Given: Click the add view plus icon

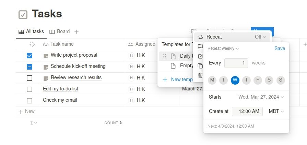Looking at the screenshot, I should click(76, 32).
